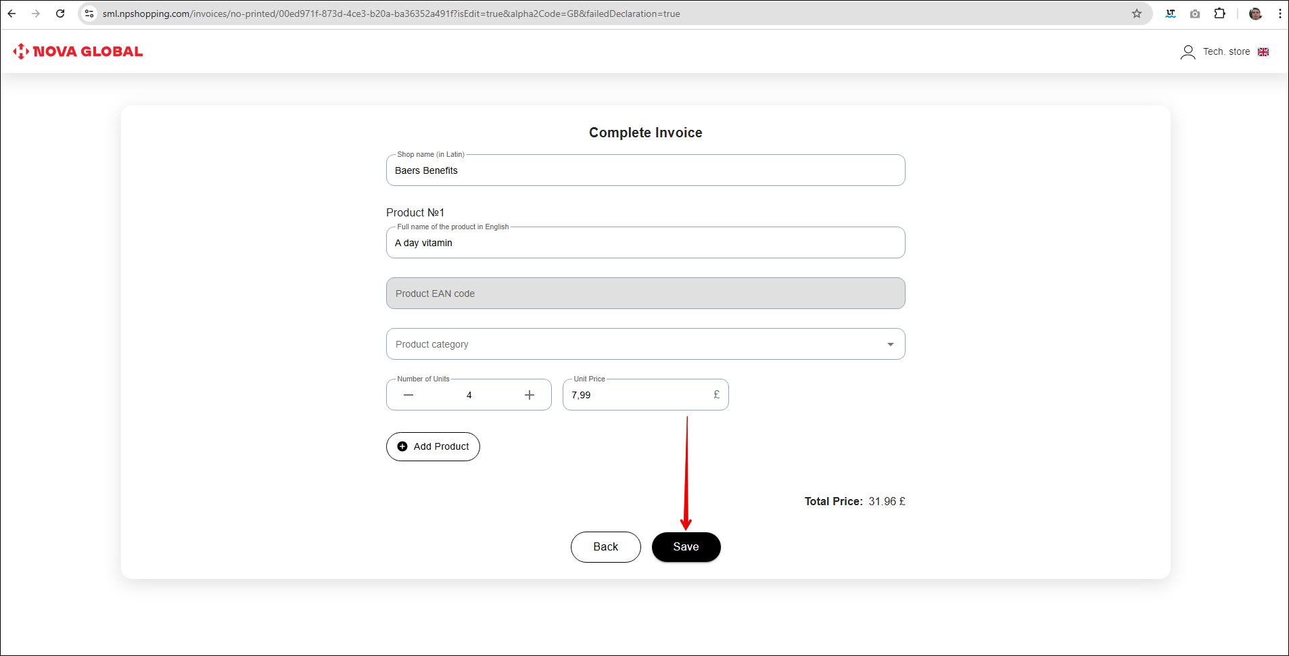Viewport: 1289px width, 656px height.
Task: View site information icon in address bar
Action: [x=89, y=14]
